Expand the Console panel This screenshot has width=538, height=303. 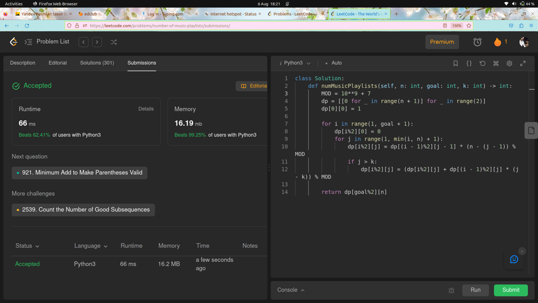[291, 290]
